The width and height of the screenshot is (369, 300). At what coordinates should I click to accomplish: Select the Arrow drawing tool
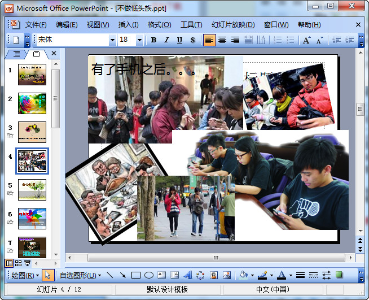[x=122, y=275]
